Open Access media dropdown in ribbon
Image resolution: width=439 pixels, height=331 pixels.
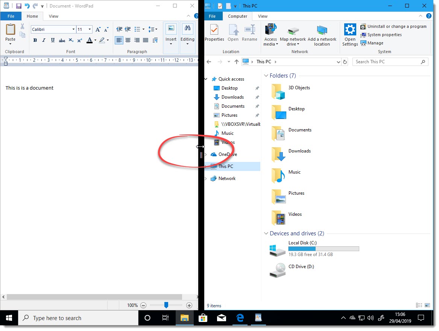pos(270,35)
